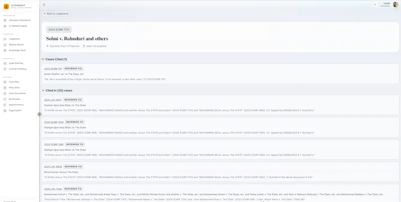The image size is (401, 202).
Task: Click the REFERRED TO badge beside 2025 LHC 6507
Action: coord(73,100)
